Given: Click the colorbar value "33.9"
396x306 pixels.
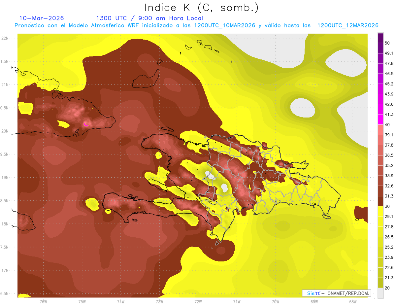Looking at the screenshot, I should 389,176.
